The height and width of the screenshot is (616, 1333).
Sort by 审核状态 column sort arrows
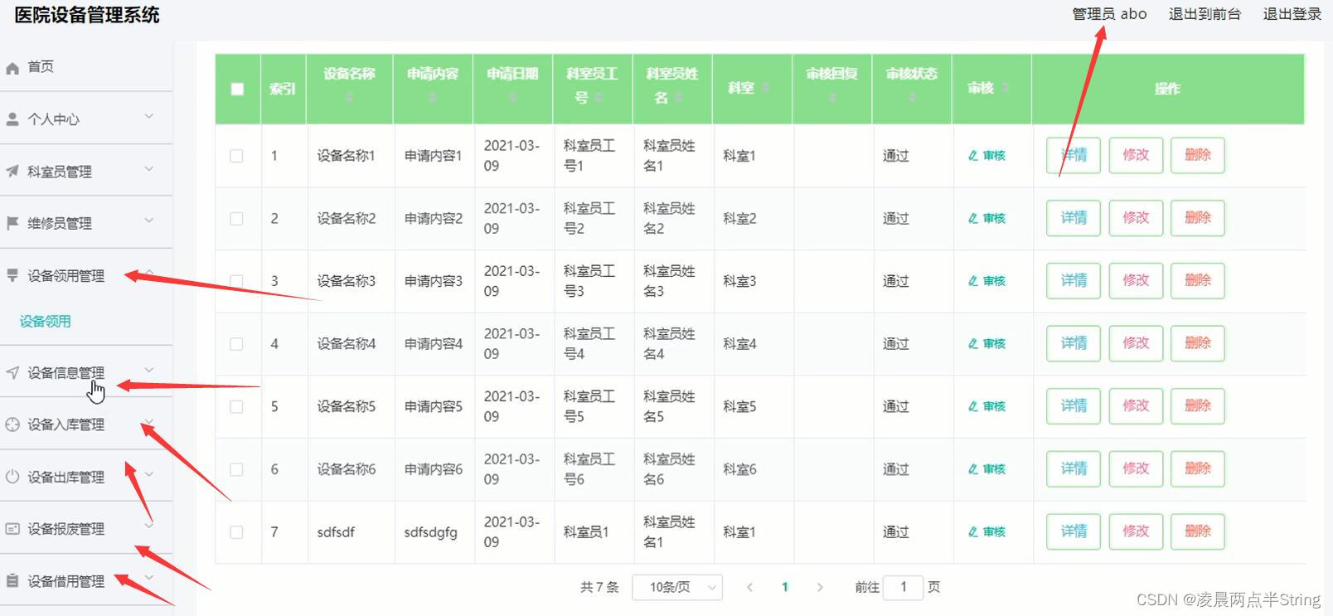point(911,98)
